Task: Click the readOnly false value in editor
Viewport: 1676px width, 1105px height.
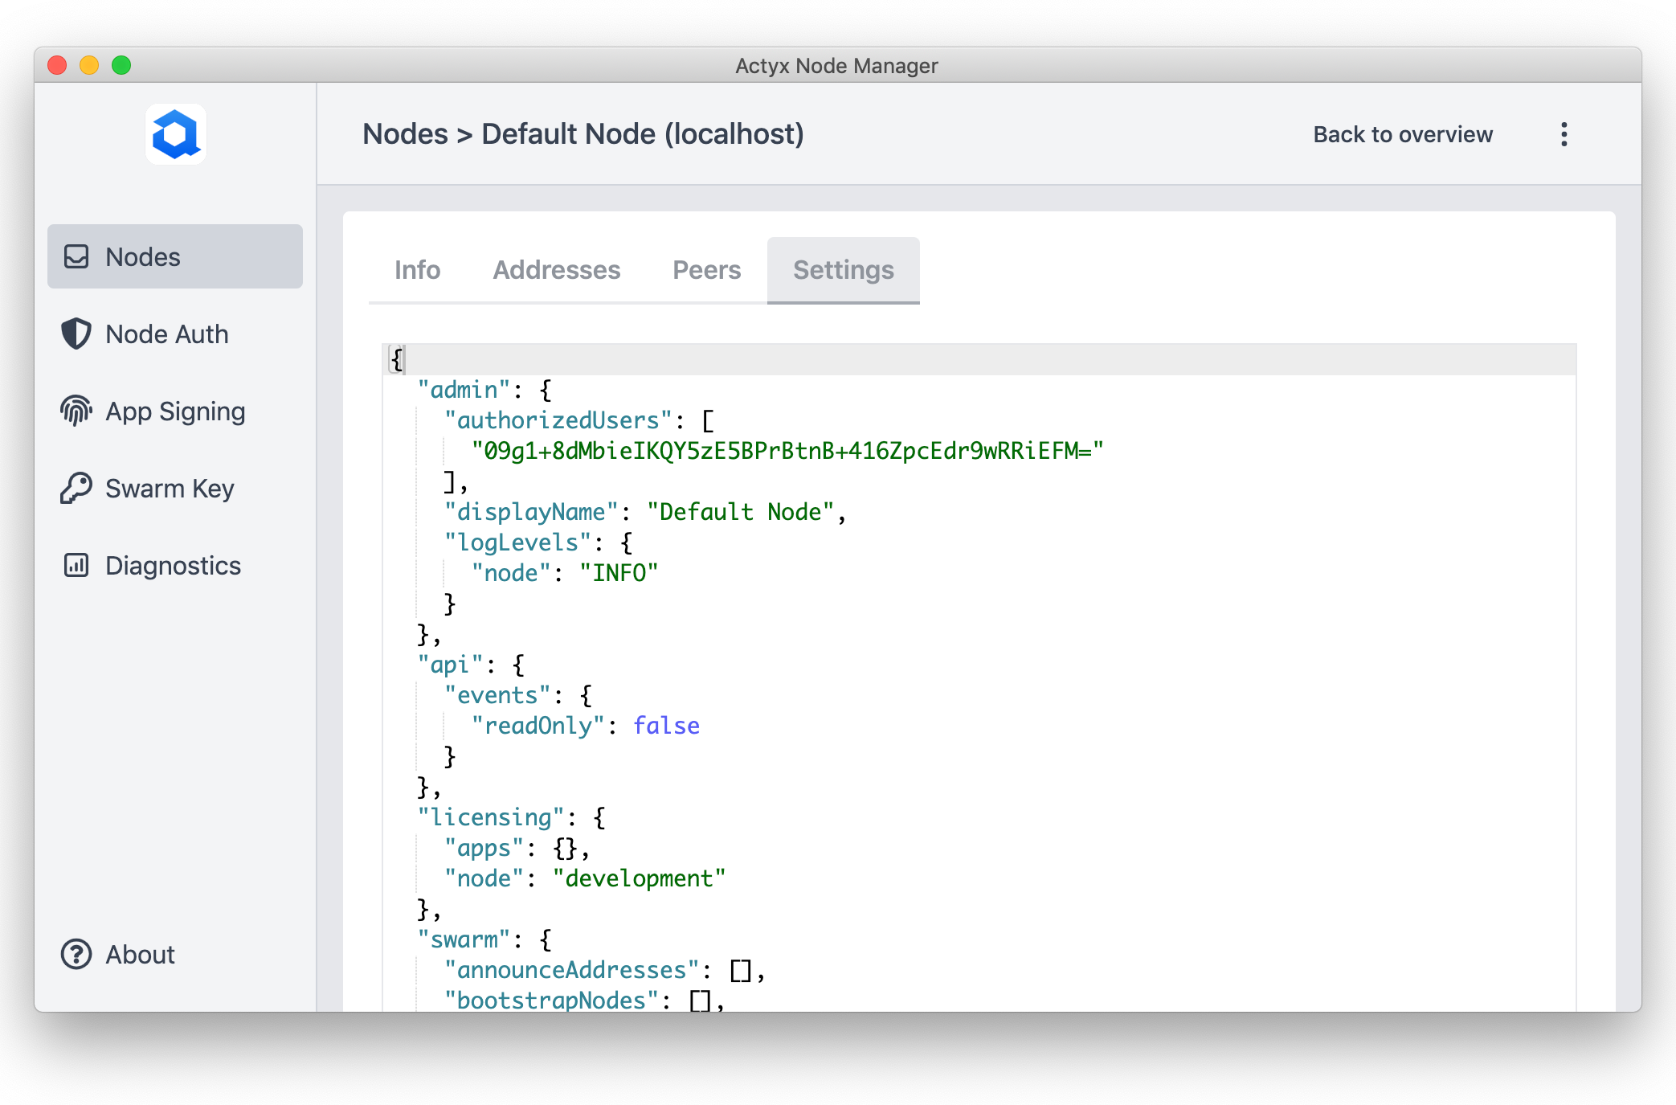Action: 666,726
